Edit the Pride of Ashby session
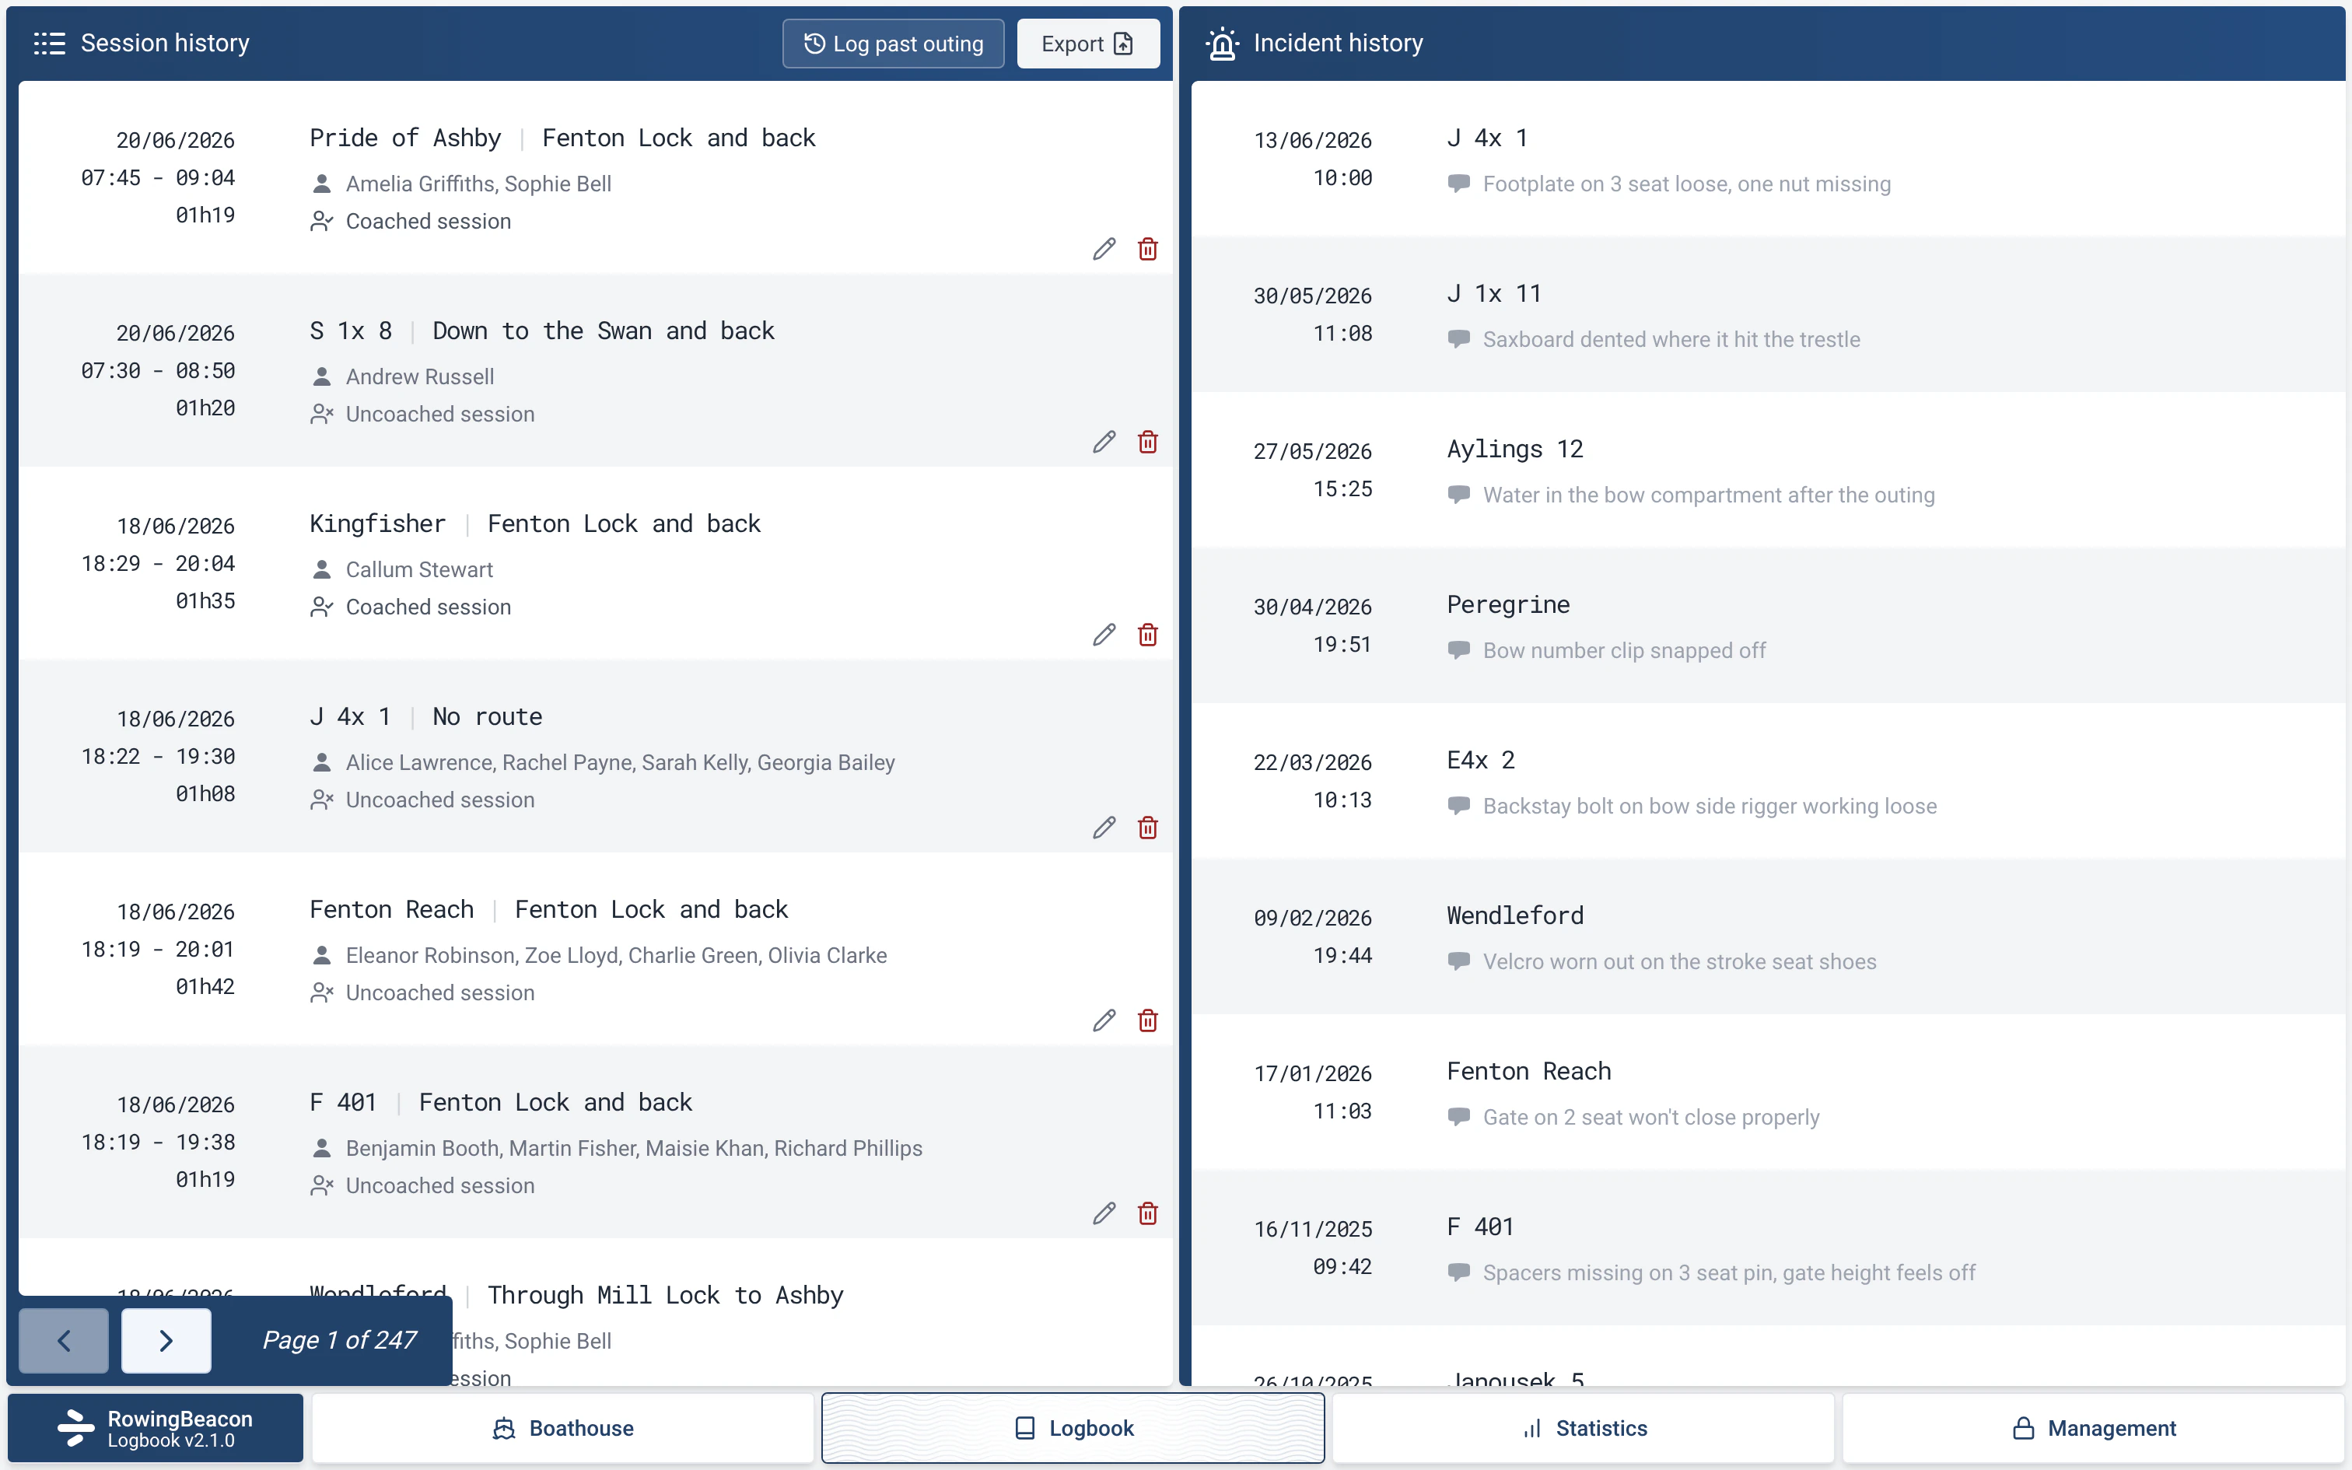This screenshot has width=2352, height=1470. pyautogui.click(x=1104, y=249)
